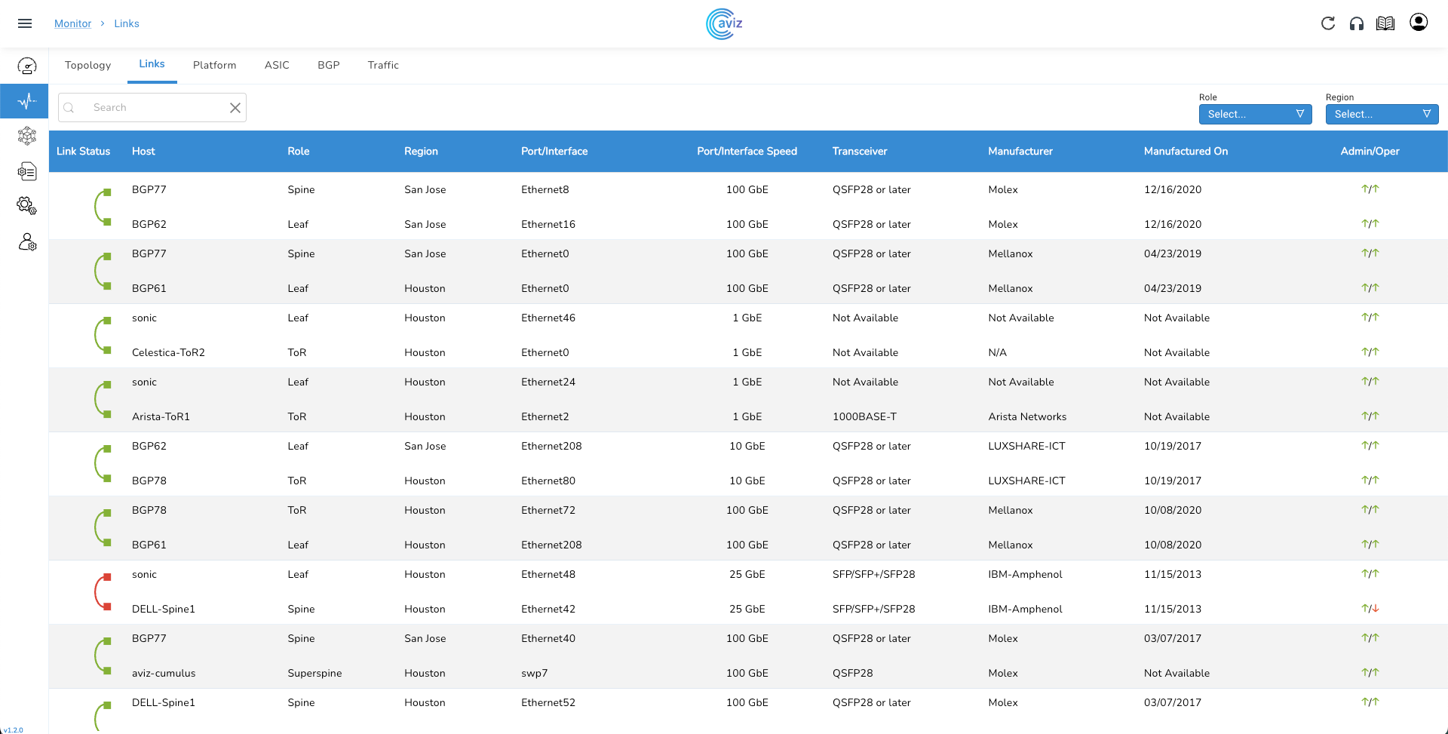1448x734 pixels.
Task: Sort by Port/Interface Speed column header
Action: coord(747,152)
